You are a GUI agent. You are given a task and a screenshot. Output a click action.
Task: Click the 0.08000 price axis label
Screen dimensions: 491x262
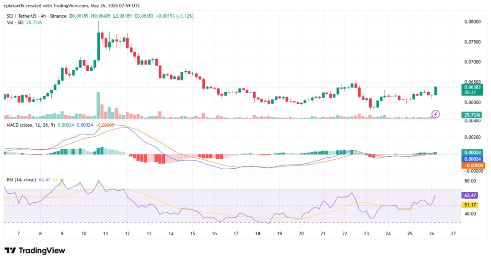[472, 22]
